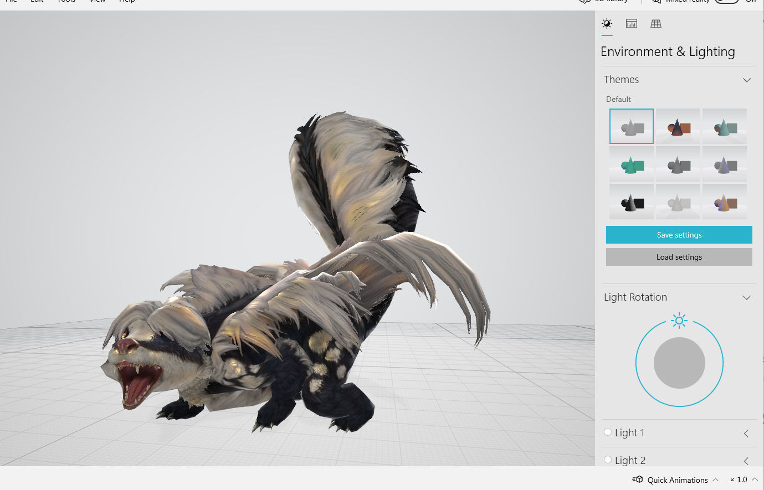764x490 pixels.
Task: Toggle the Light 2 radio circle
Action: tap(608, 460)
